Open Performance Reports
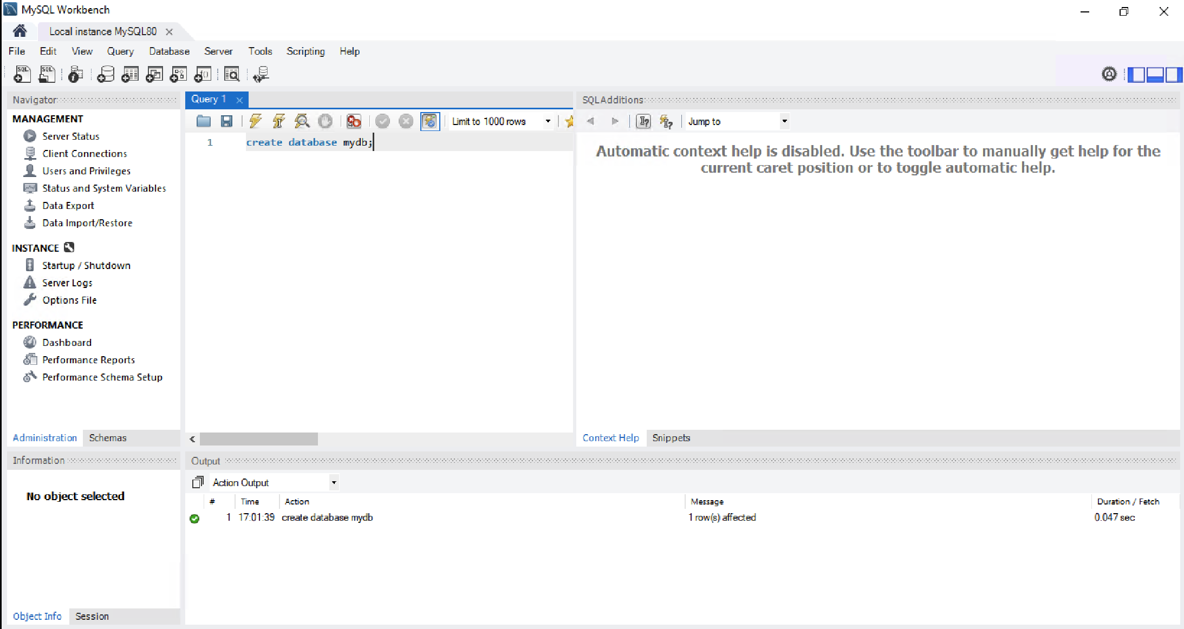The width and height of the screenshot is (1184, 629). (x=88, y=359)
